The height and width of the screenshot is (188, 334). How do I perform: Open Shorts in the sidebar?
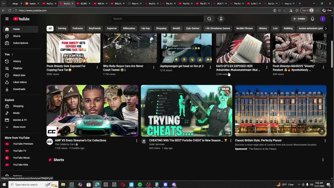(x=20, y=36)
